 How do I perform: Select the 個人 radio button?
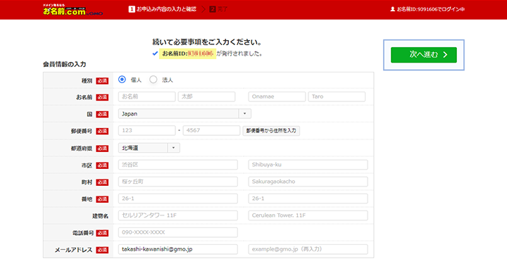tap(122, 80)
